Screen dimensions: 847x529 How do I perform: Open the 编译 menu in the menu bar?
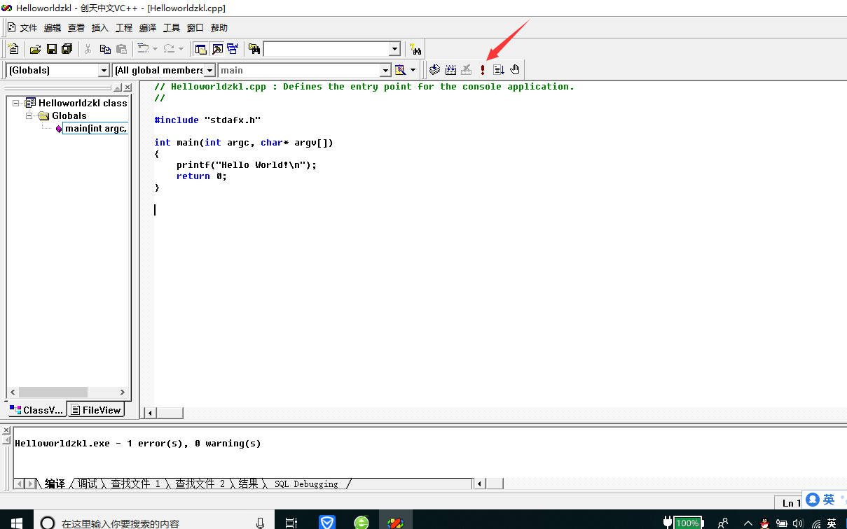[148, 28]
